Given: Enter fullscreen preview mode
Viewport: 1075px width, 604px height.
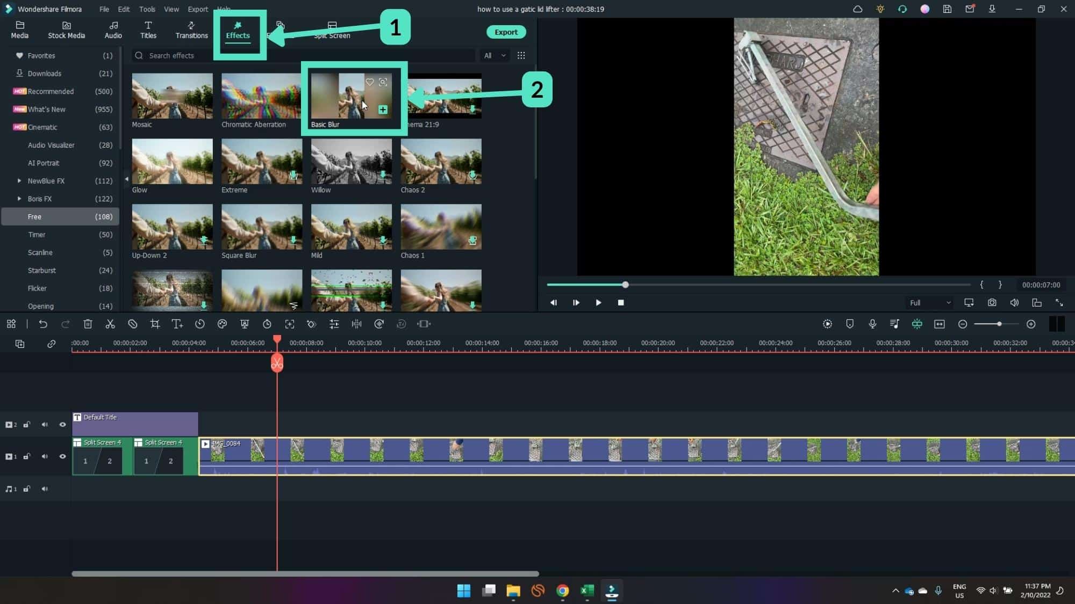Looking at the screenshot, I should [1059, 303].
